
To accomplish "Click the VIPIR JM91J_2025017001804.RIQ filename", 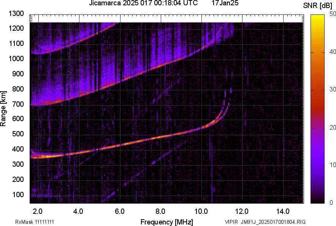I will pos(265,222).
